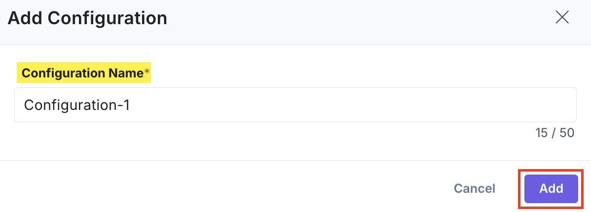
Task: Abort the dialog by clicking Cancel
Action: (474, 188)
